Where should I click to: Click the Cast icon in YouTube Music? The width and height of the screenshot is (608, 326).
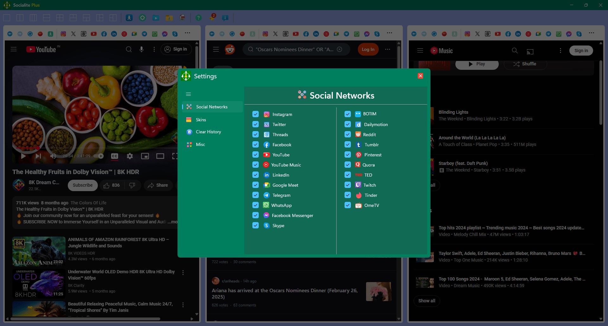pos(531,51)
